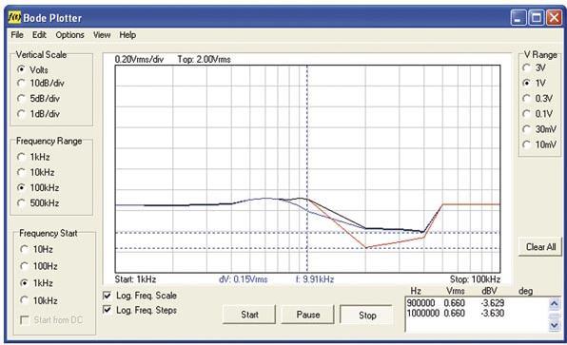567x345 pixels.
Task: Click the Pause button
Action: click(x=307, y=315)
